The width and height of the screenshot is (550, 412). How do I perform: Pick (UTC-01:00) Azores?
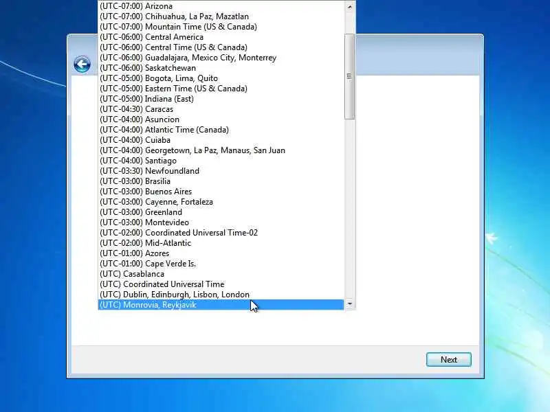coord(221,253)
